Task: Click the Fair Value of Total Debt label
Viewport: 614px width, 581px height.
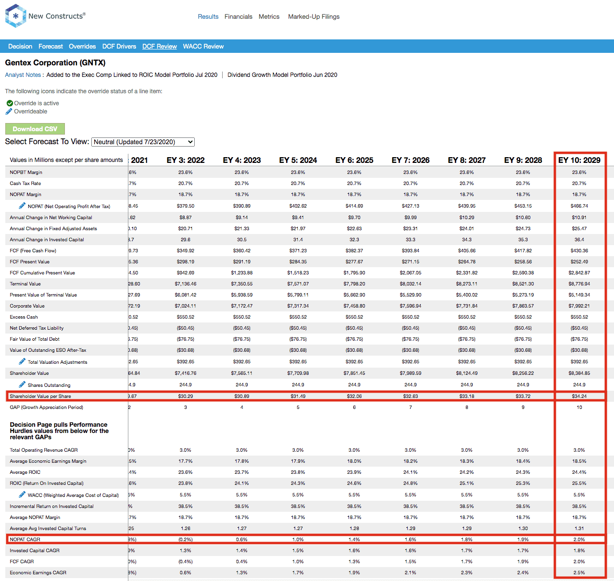Action: tap(35, 339)
